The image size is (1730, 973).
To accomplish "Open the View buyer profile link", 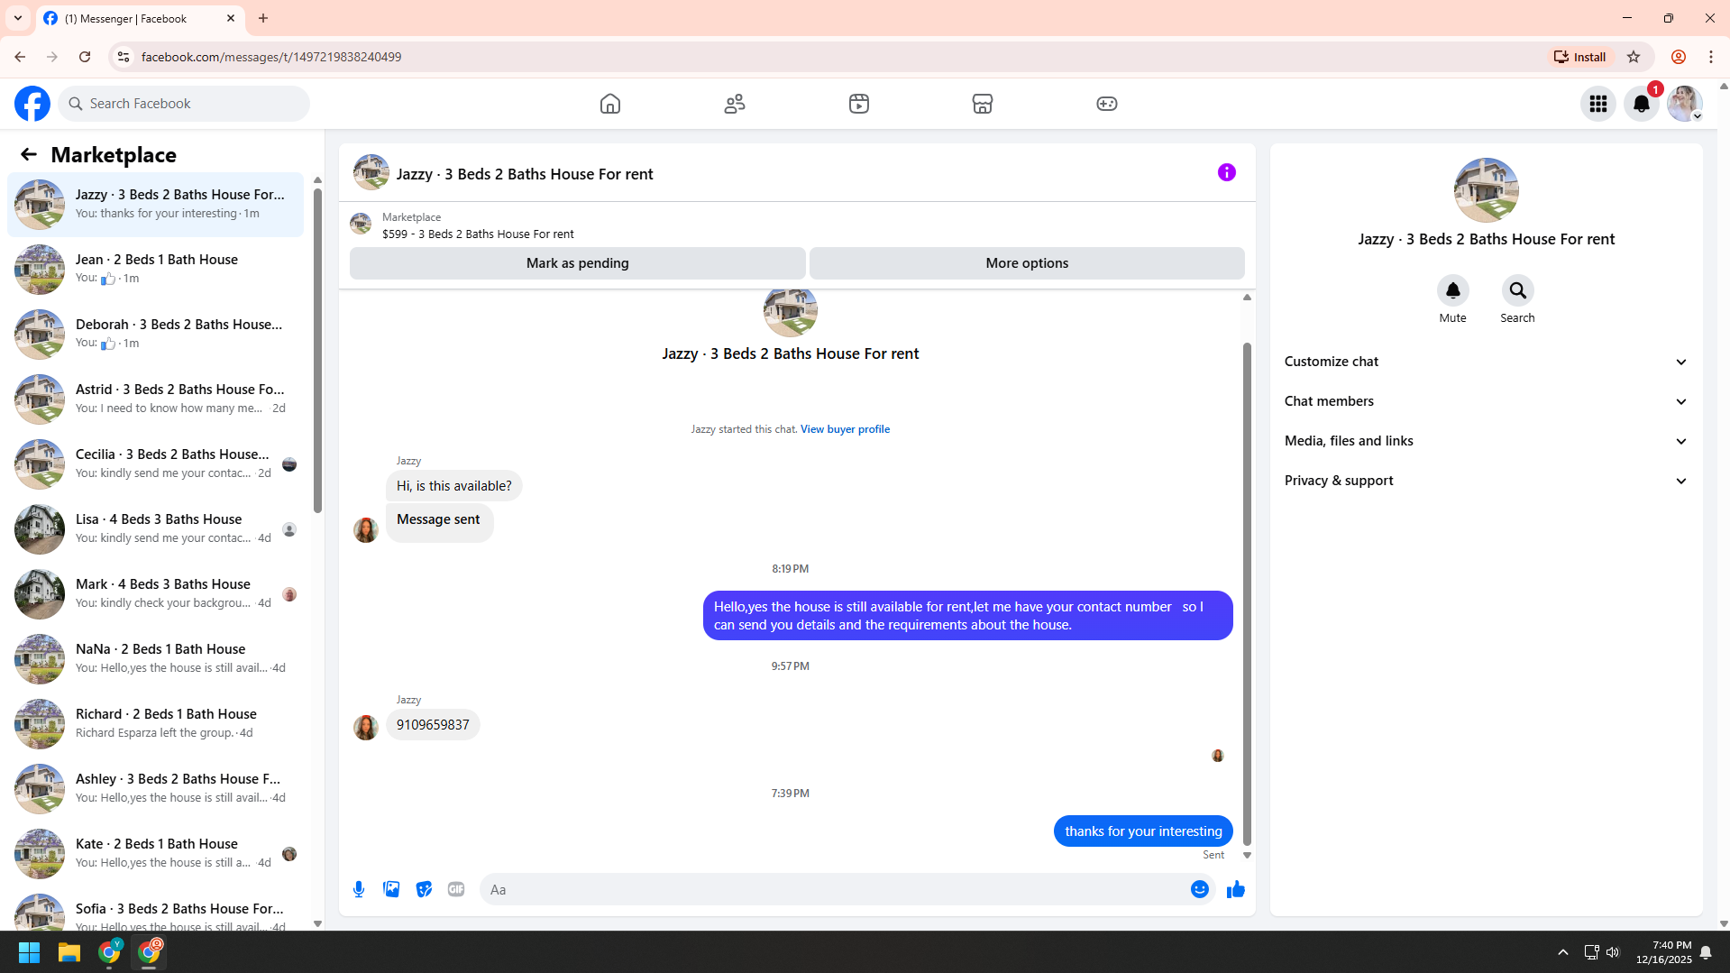I will [845, 429].
